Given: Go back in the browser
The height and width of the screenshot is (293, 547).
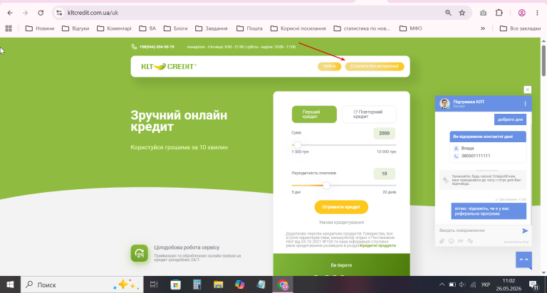Looking at the screenshot, I should [x=10, y=13].
